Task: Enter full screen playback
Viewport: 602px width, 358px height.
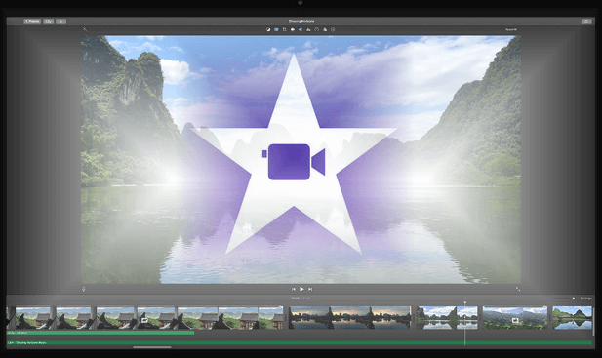Action: point(518,289)
